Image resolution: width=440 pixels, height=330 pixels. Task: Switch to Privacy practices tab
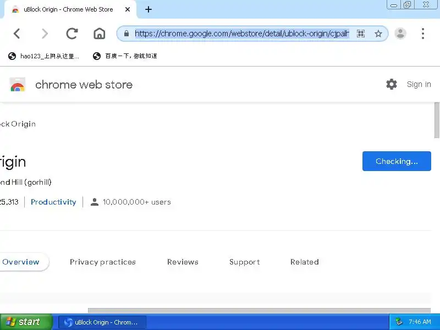point(103,262)
